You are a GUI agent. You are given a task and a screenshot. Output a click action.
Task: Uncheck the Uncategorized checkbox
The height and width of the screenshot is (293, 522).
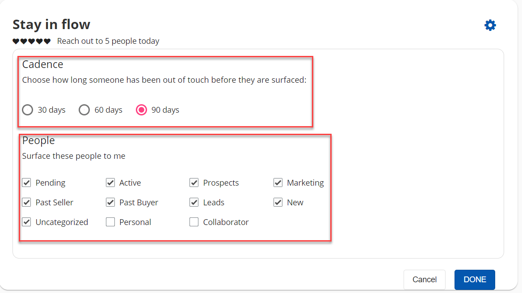tap(27, 222)
